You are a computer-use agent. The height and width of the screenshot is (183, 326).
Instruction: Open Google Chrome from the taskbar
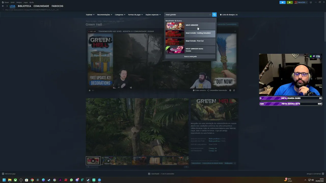pos(32,180)
